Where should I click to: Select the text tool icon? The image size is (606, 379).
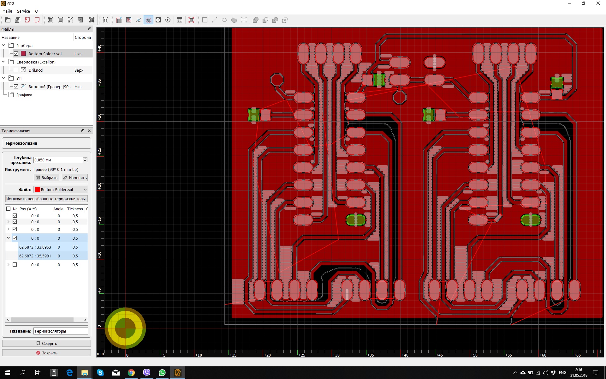click(x=244, y=20)
